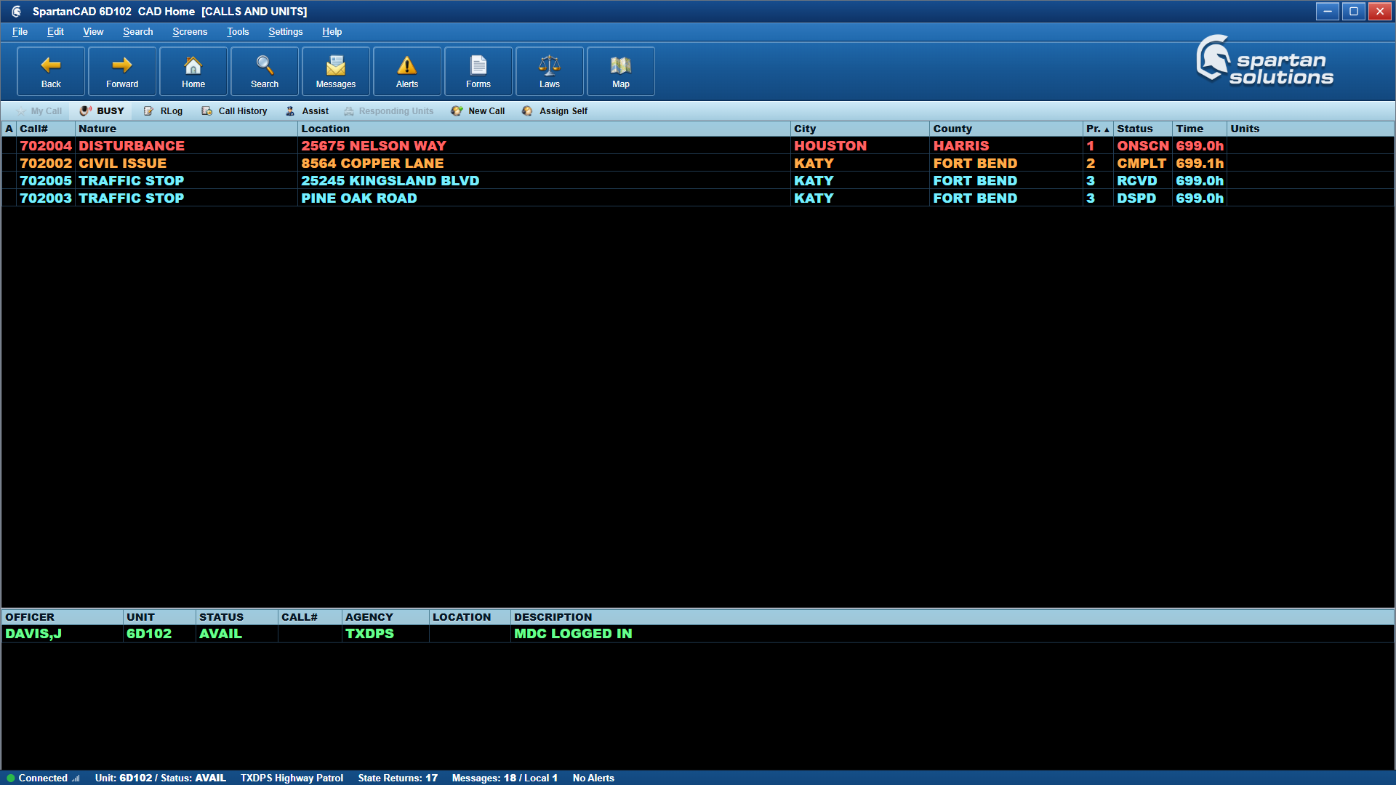
Task: Open the Home screen from the toolbar
Action: point(193,71)
